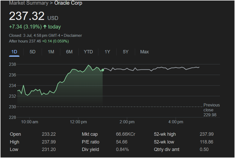Click the 52-wk low label

[164, 142]
